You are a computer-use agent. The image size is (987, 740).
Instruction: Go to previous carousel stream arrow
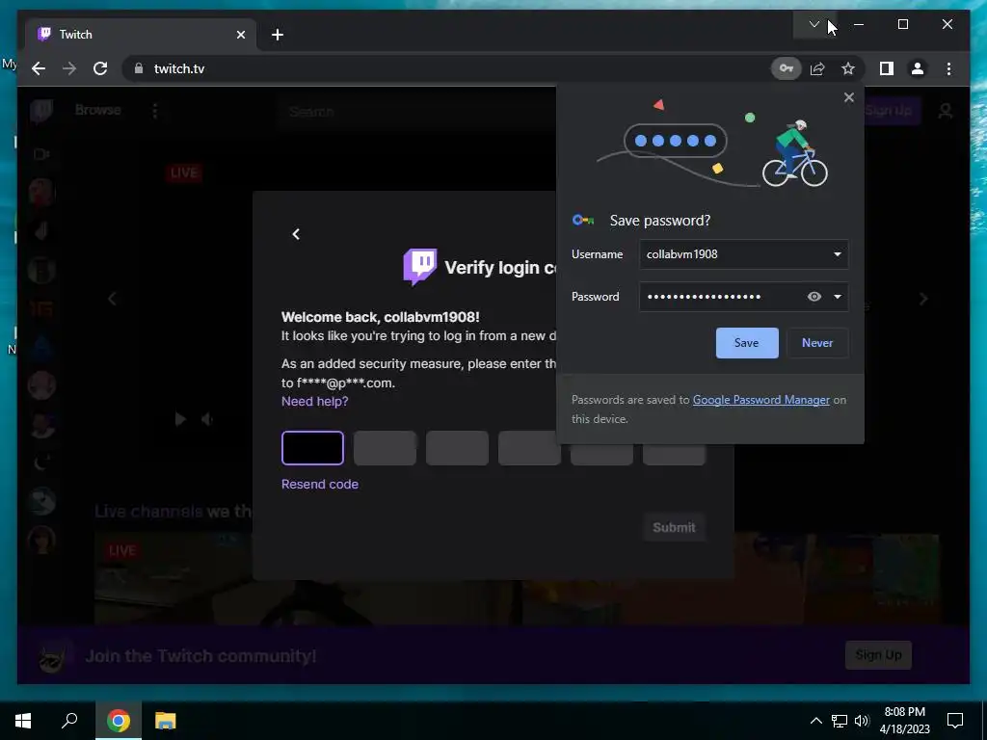point(112,299)
